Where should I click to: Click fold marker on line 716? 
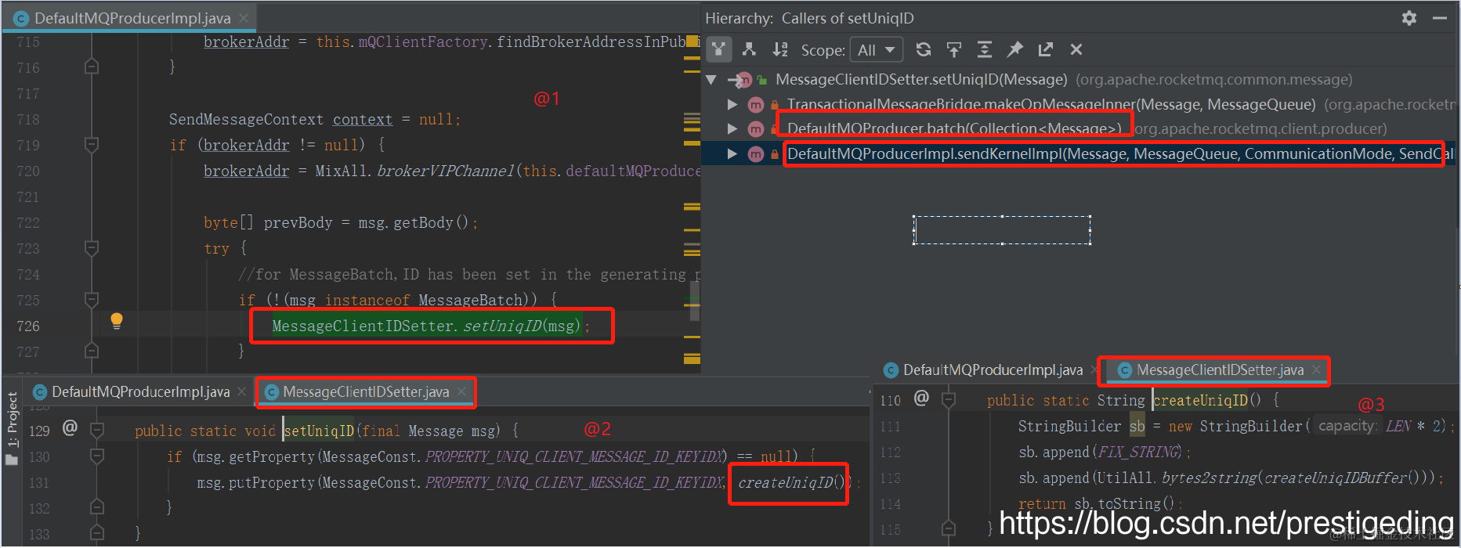coord(92,67)
